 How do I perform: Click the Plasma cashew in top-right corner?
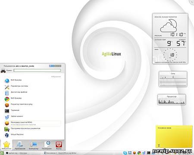192,2
